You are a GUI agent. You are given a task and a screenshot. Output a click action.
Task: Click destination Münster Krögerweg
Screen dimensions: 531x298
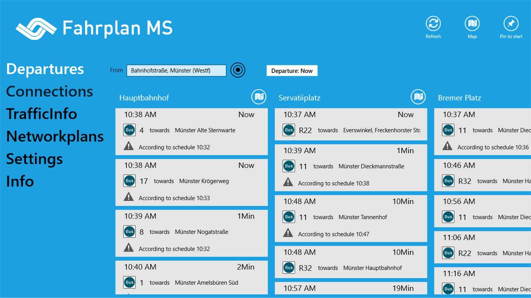(x=204, y=181)
